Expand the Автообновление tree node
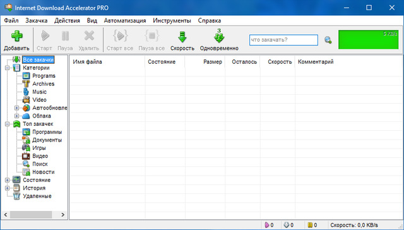404x230 pixels. pos(17,108)
